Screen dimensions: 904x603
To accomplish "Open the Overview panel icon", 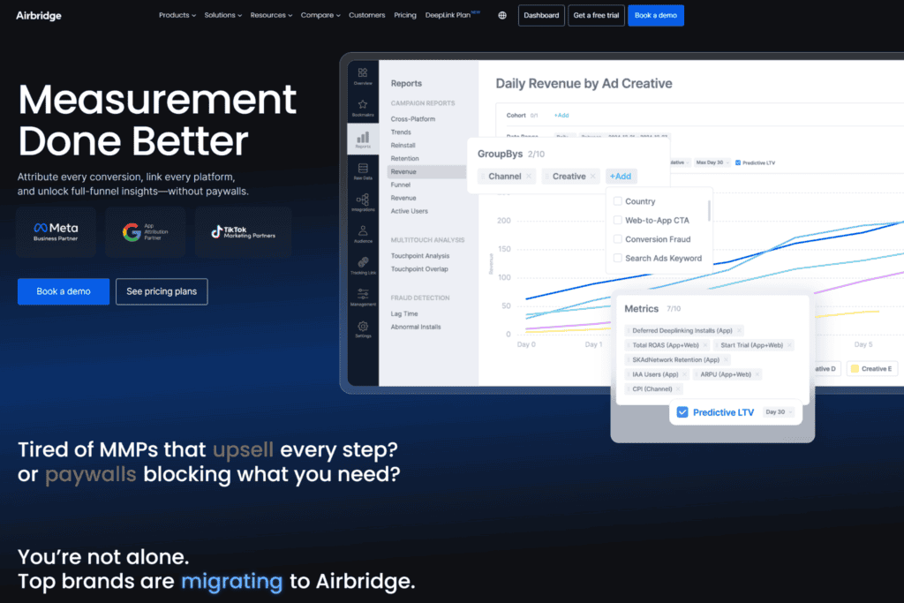I will [x=362, y=72].
